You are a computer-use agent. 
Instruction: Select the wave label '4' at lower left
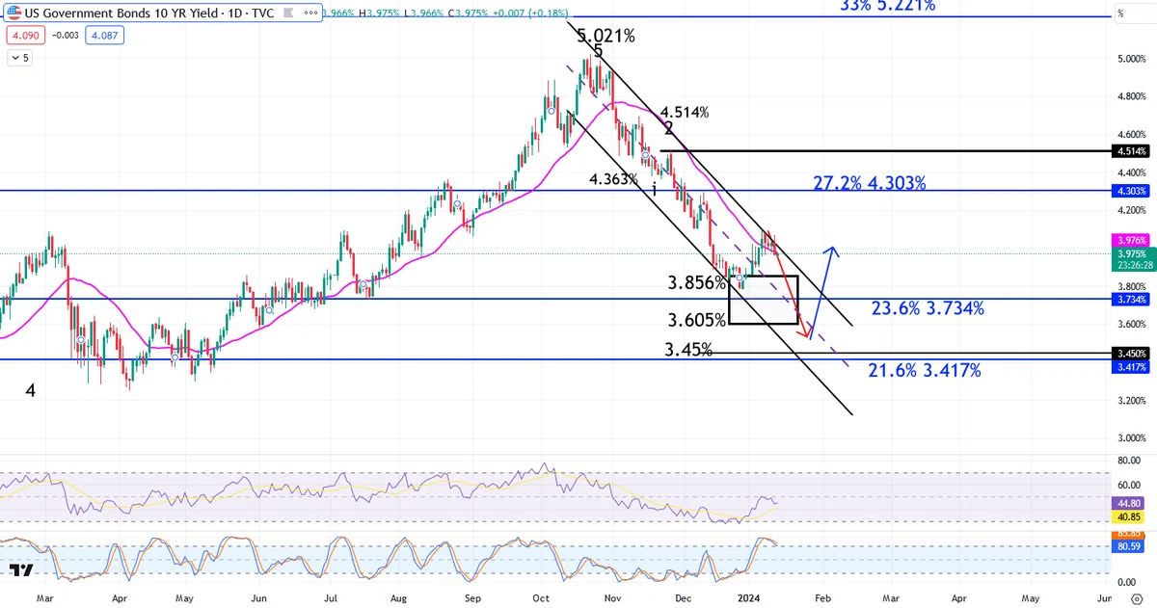coord(31,391)
